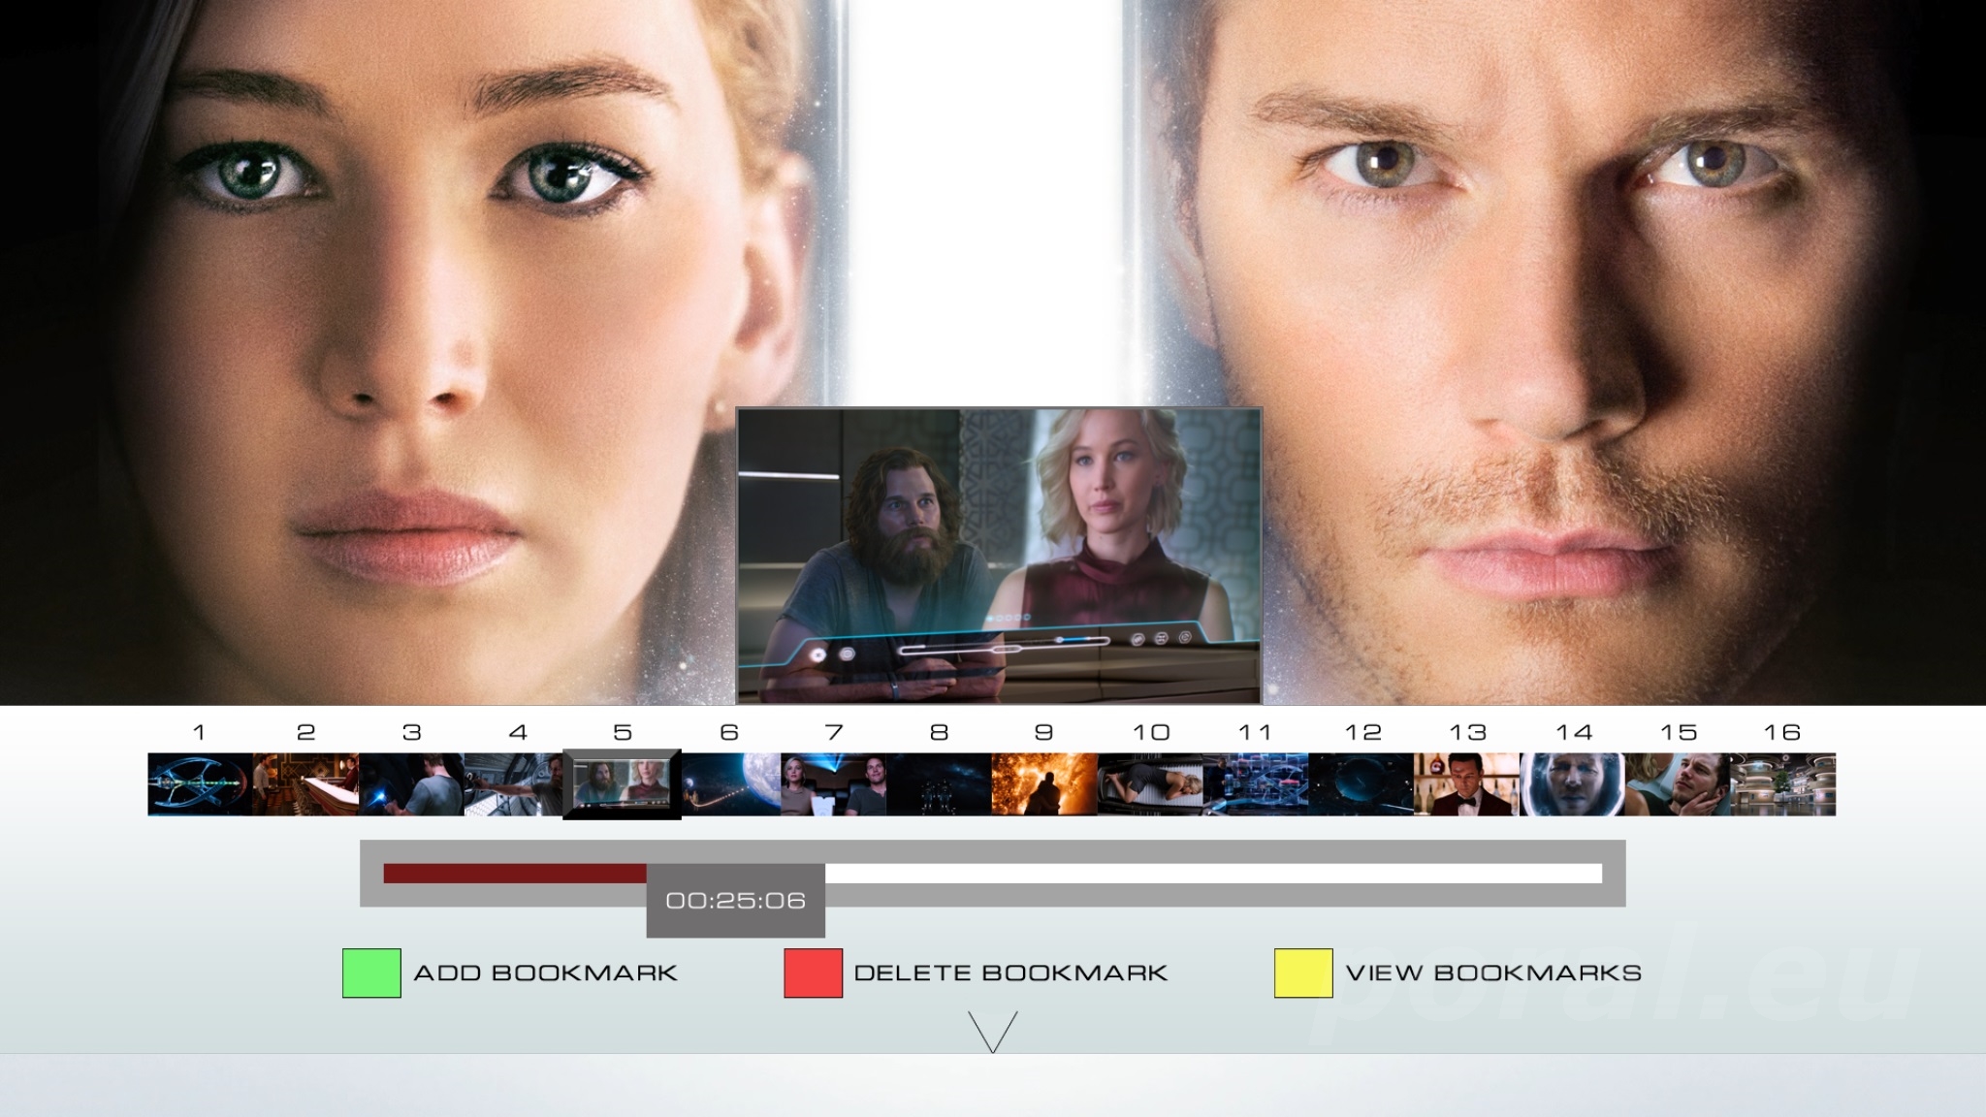Select chapter 1 thumbnail of the spaceship
1986x1117 pixels.
tap(201, 784)
